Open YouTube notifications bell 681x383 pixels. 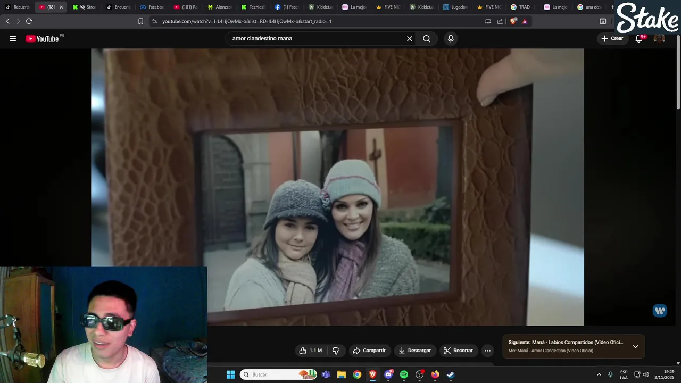pos(639,38)
